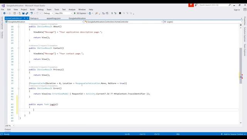Open the Output panel tab

click(x=8, y=129)
